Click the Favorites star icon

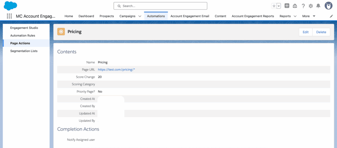(x=274, y=6)
